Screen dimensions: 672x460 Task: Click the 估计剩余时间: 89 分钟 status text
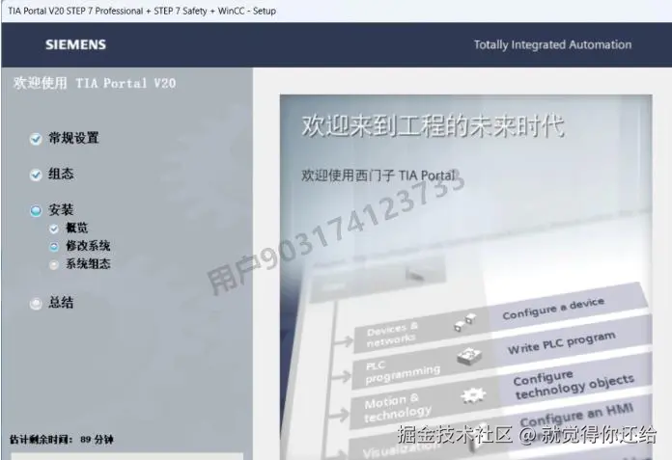pos(61,440)
